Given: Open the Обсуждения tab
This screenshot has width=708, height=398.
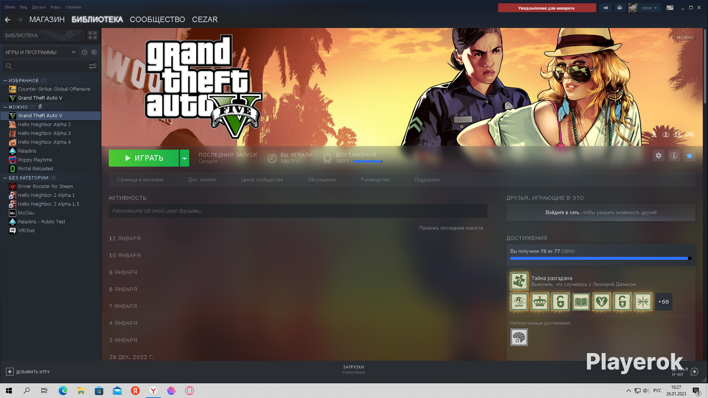Looking at the screenshot, I should coord(322,180).
